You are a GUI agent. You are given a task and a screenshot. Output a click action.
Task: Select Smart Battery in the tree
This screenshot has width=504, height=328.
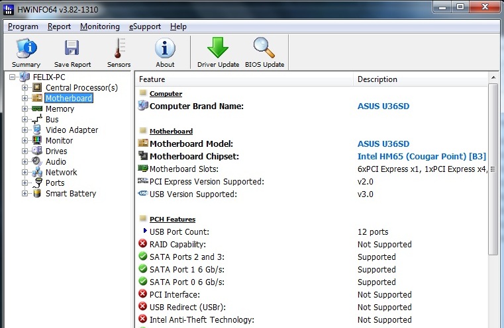(x=71, y=194)
